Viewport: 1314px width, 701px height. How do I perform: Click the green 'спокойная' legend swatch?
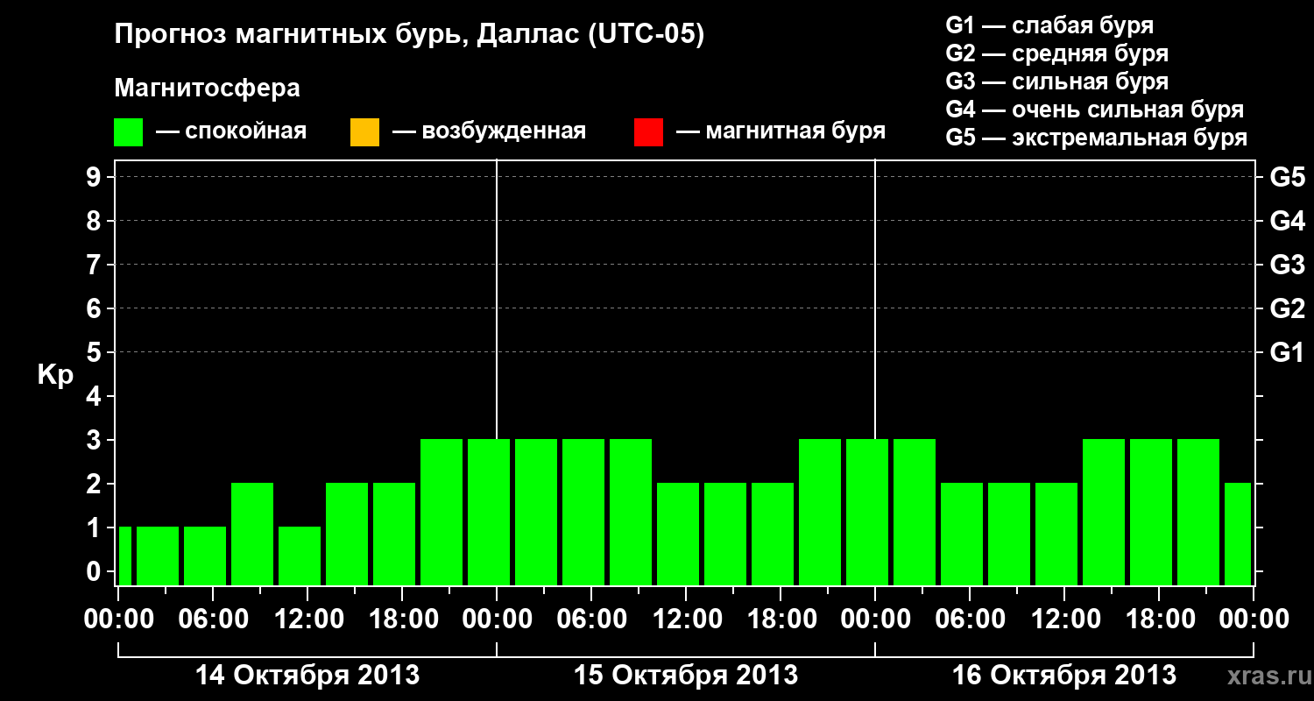[129, 132]
